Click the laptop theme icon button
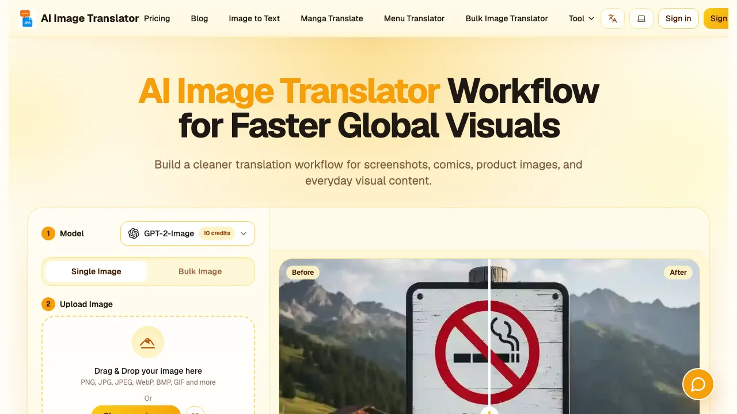The width and height of the screenshot is (737, 414). [641, 18]
